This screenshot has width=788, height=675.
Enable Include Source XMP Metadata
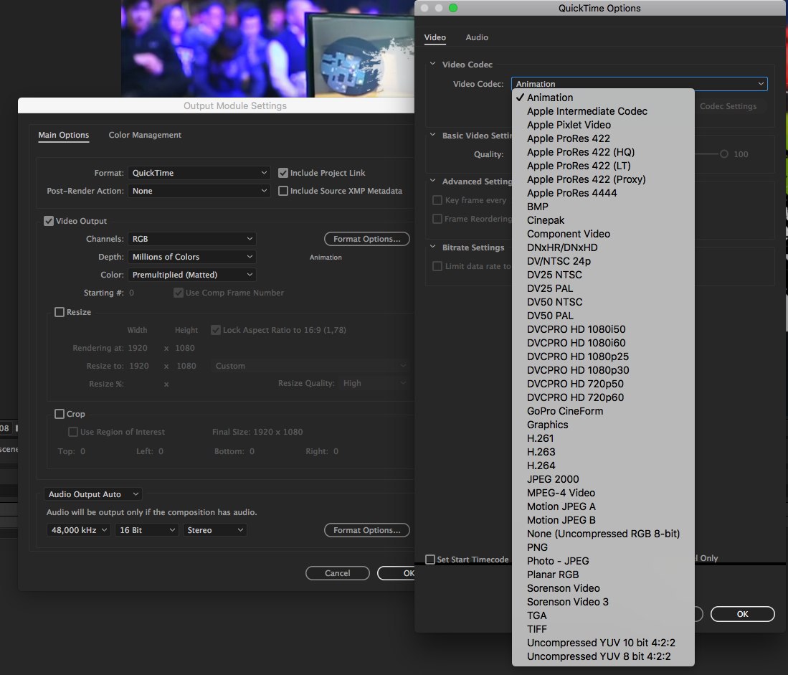tap(283, 191)
